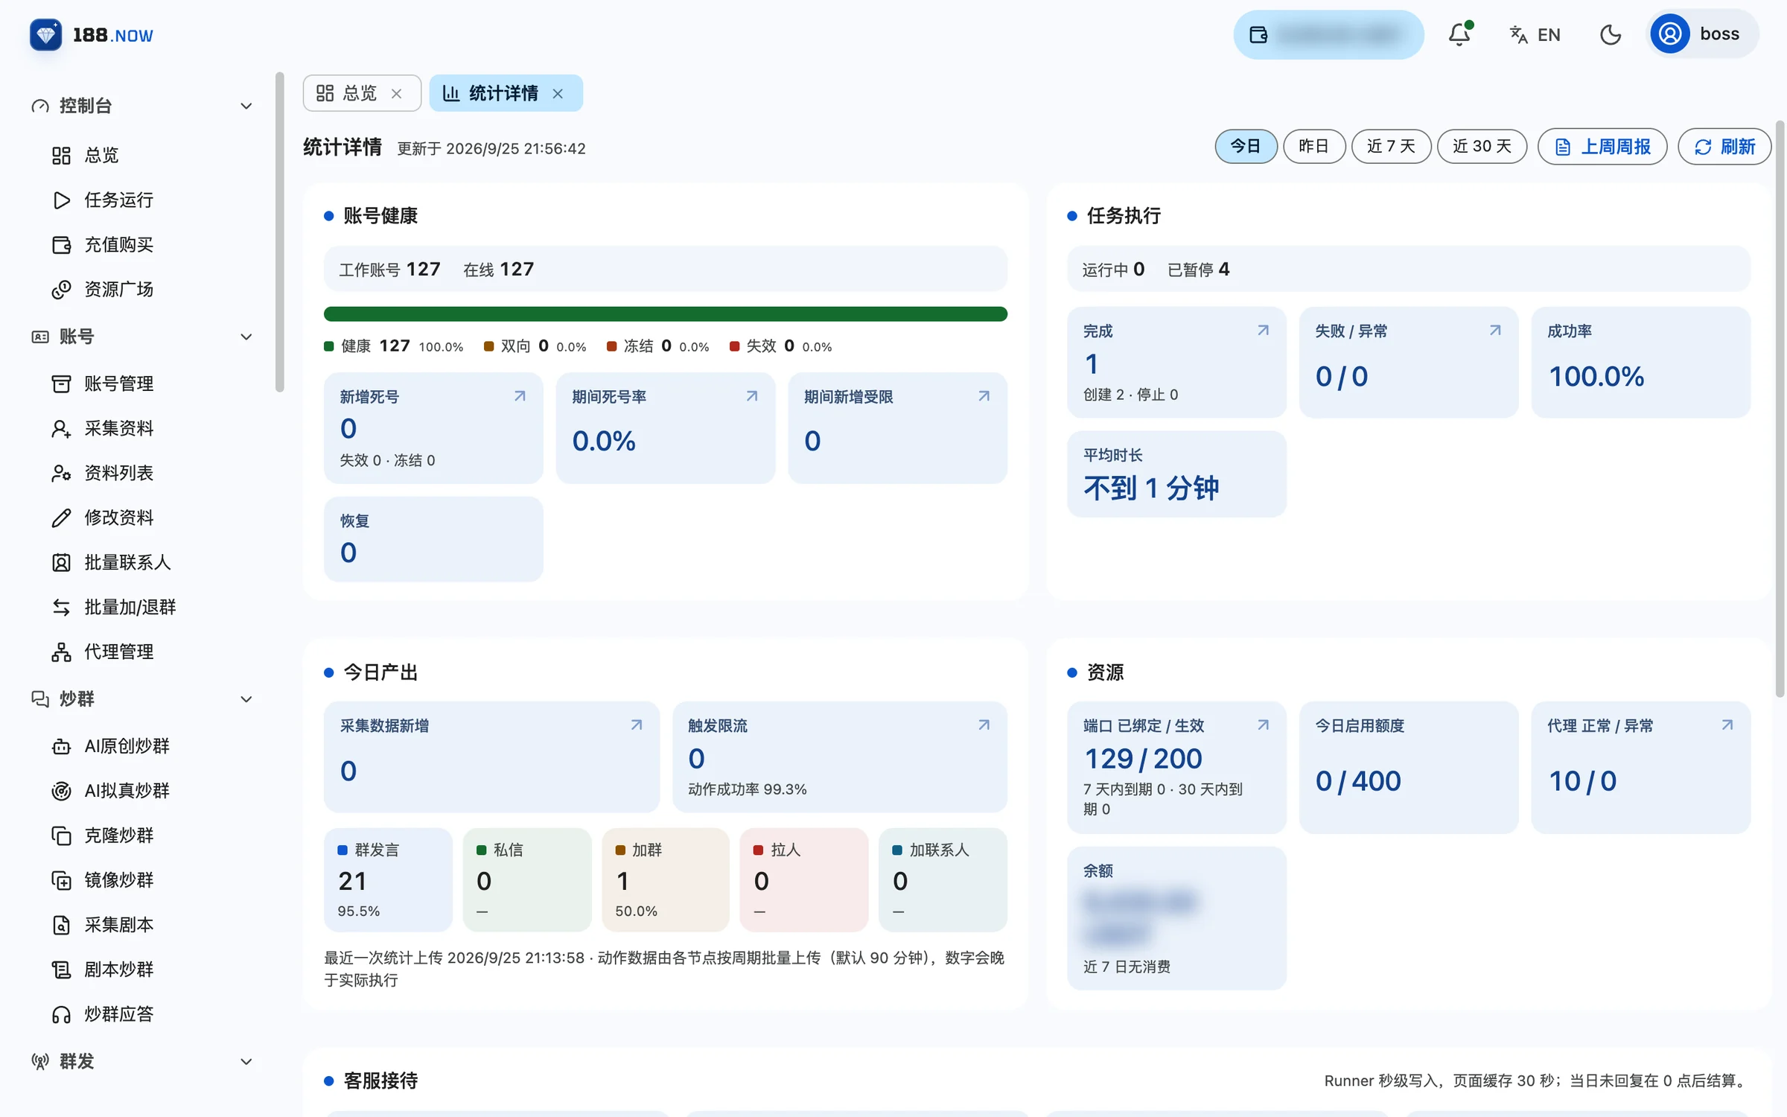1787x1117 pixels.
Task: Open the boss user avatar menu
Action: [x=1703, y=34]
